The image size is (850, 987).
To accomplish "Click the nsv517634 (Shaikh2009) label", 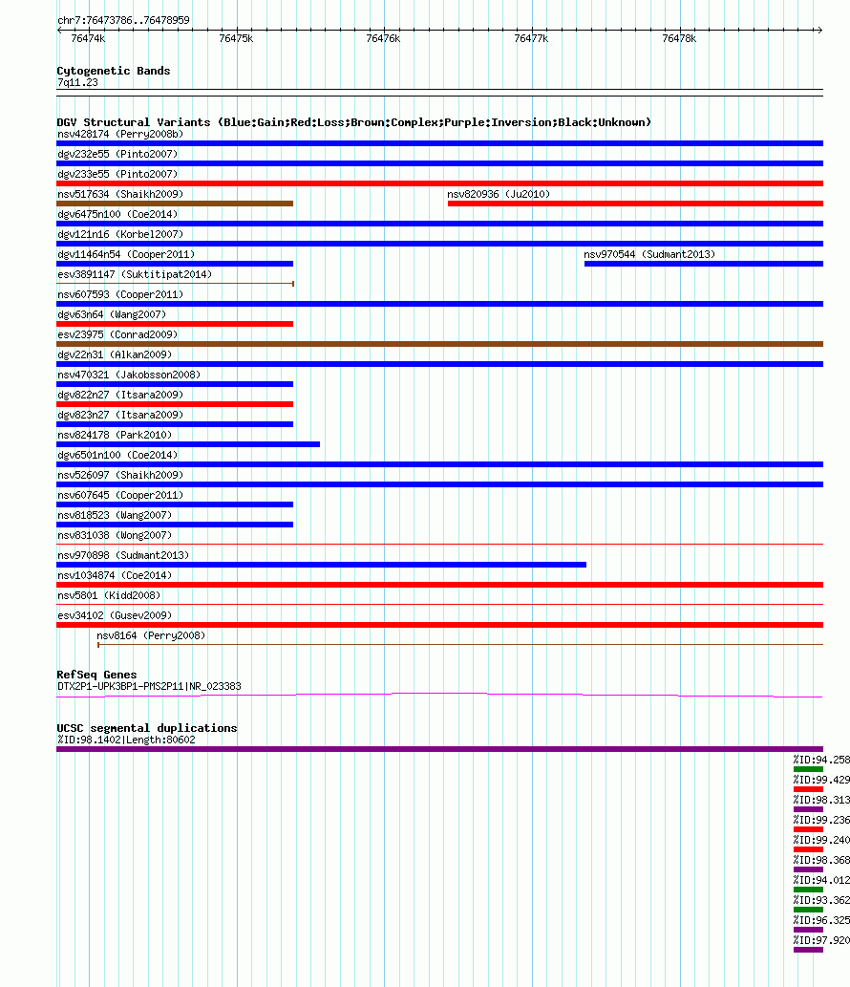I will 120,195.
